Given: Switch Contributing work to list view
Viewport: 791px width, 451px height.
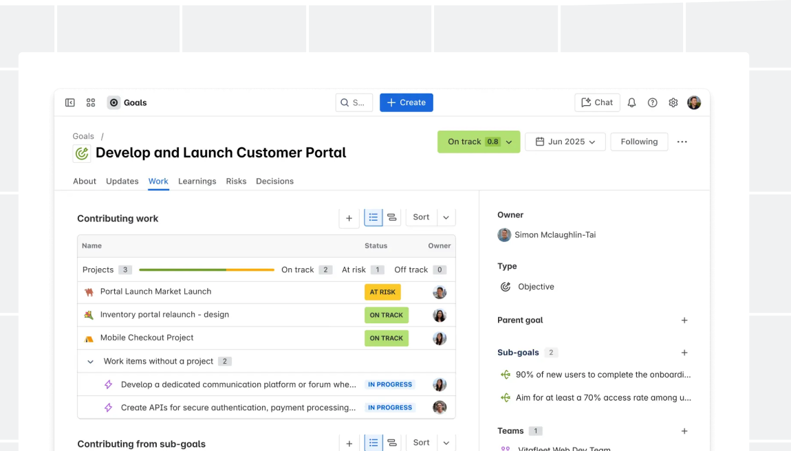Looking at the screenshot, I should click(x=373, y=217).
